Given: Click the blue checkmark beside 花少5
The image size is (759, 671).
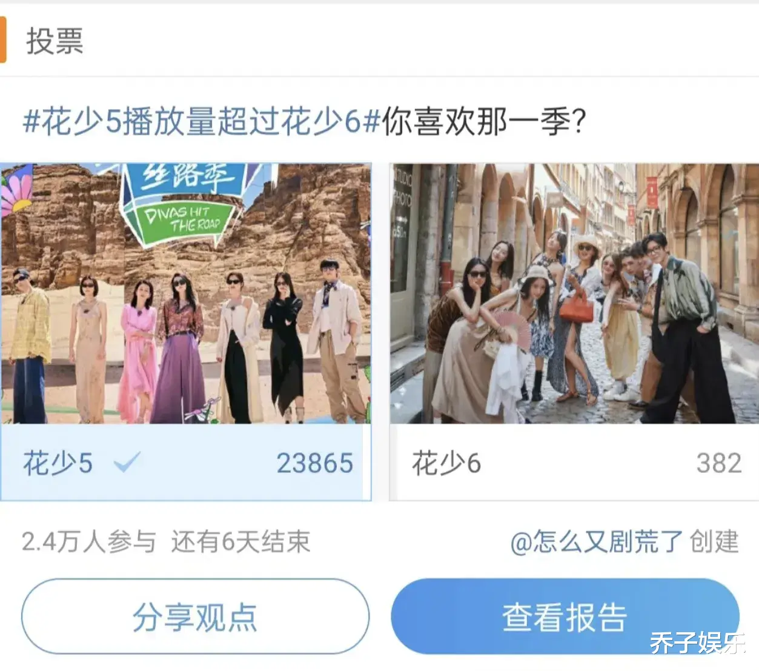Looking at the screenshot, I should pos(127,462).
